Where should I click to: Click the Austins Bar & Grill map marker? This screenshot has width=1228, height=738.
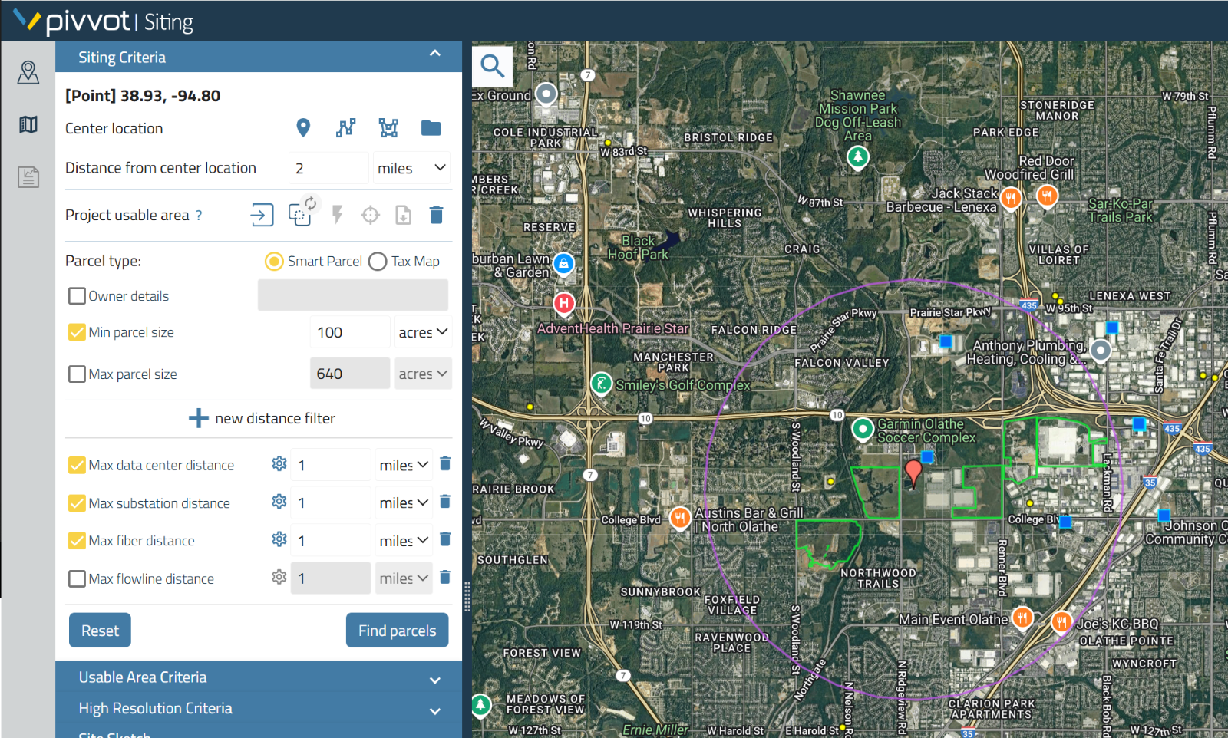680,518
